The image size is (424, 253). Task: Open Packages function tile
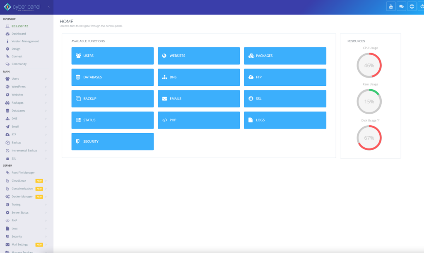tap(285, 56)
